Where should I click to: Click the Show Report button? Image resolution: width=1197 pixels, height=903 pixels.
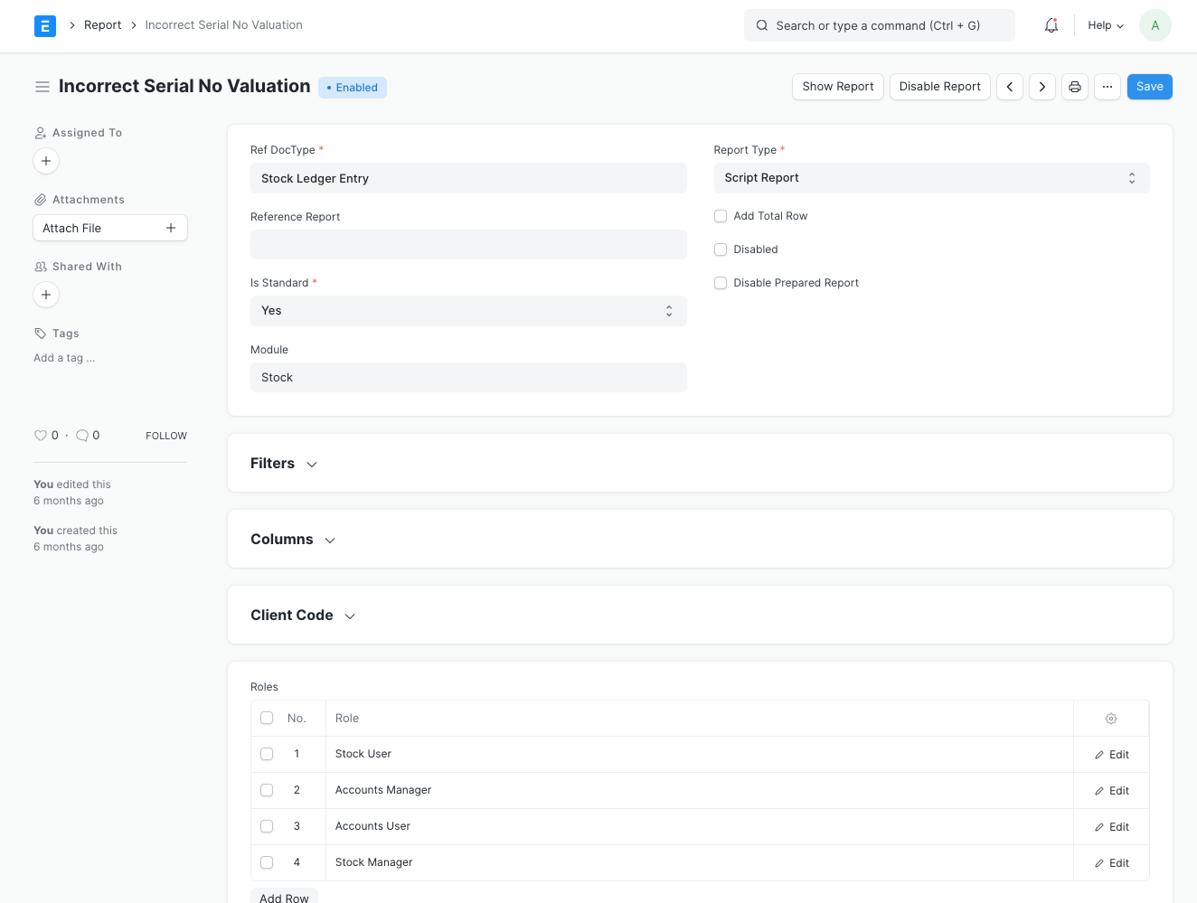pyautogui.click(x=837, y=86)
